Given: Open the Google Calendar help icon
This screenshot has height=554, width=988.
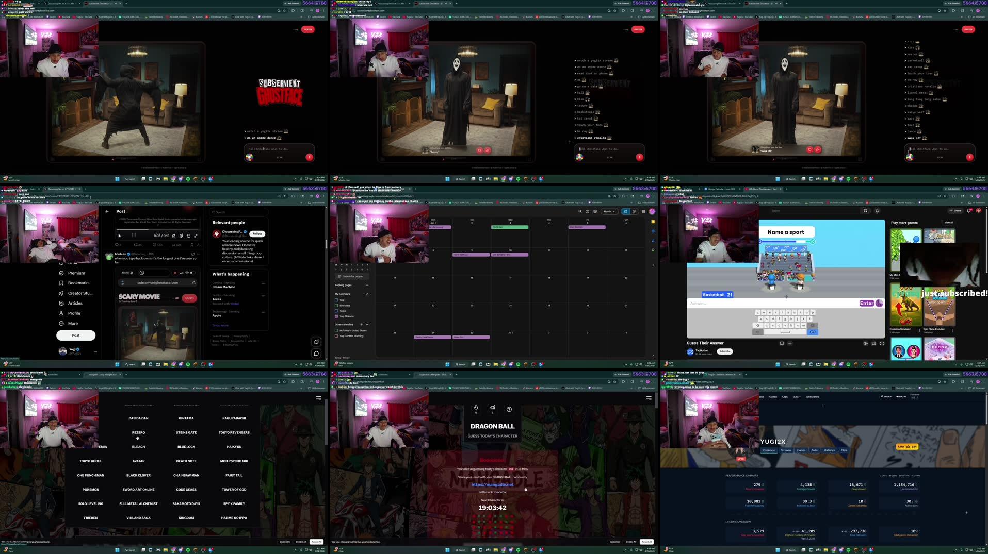Looking at the screenshot, I should point(587,211).
